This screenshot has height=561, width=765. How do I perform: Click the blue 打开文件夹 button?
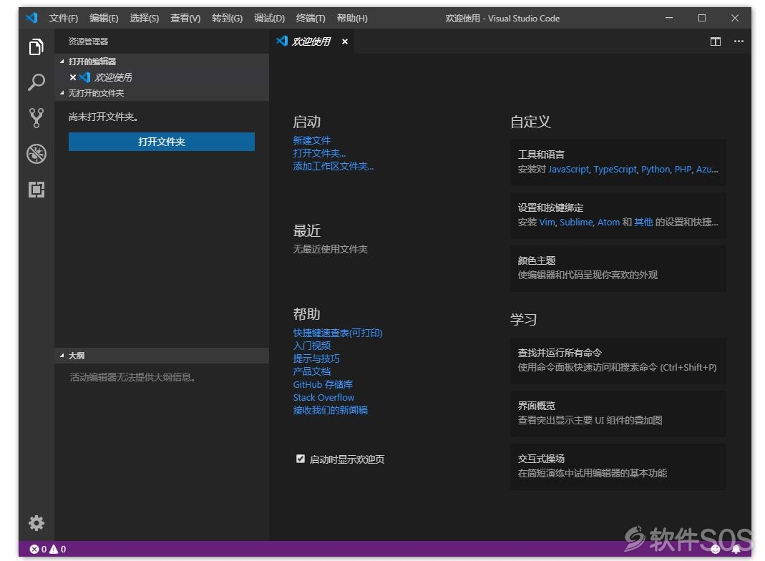[162, 142]
